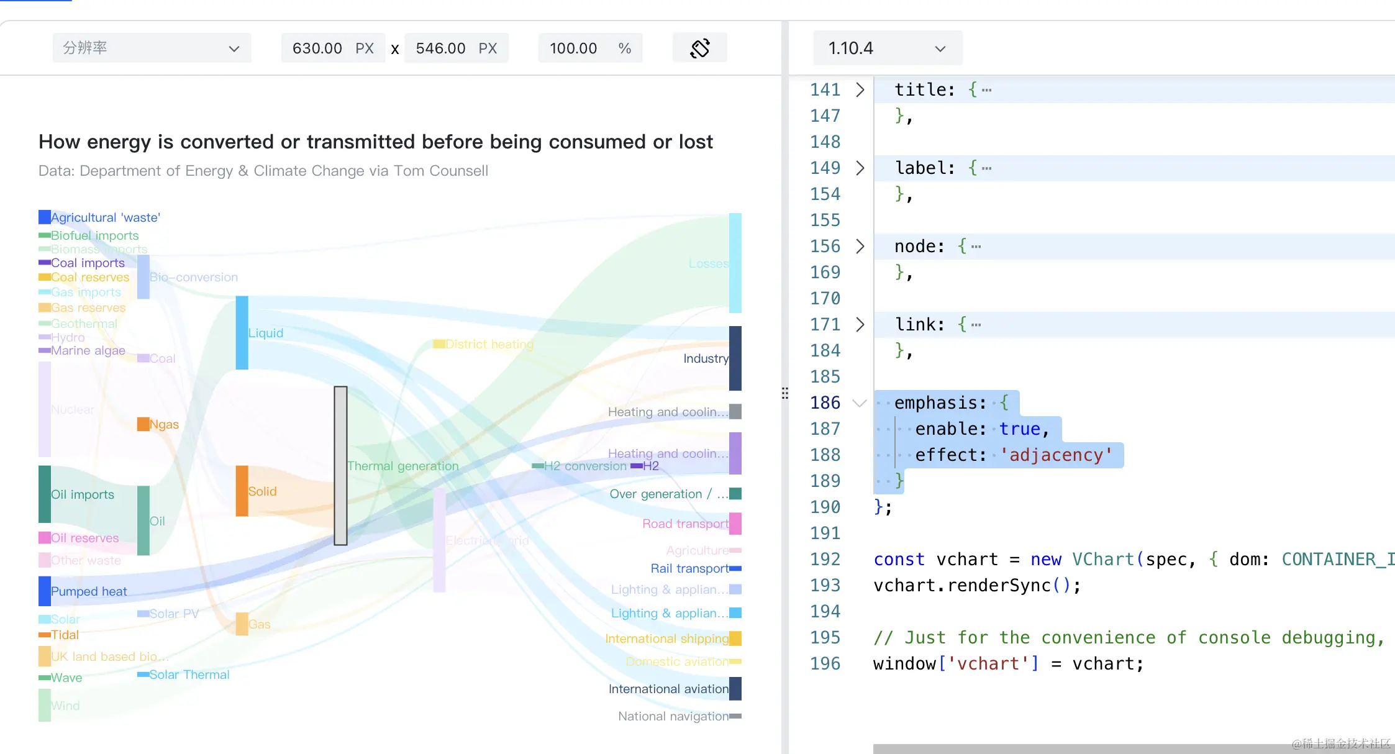The image size is (1395, 754).
Task: Click the dark blue Industry node
Action: pos(735,358)
